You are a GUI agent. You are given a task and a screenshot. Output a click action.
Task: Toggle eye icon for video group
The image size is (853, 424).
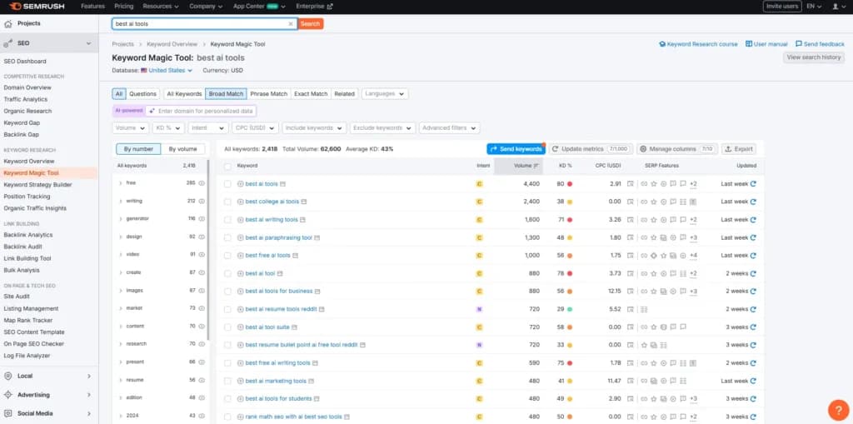coord(202,254)
